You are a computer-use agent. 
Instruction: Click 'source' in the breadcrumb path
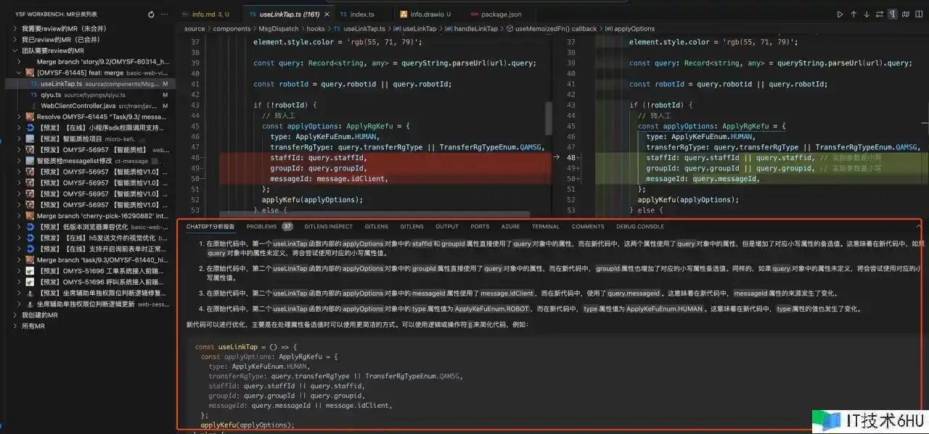tap(195, 29)
